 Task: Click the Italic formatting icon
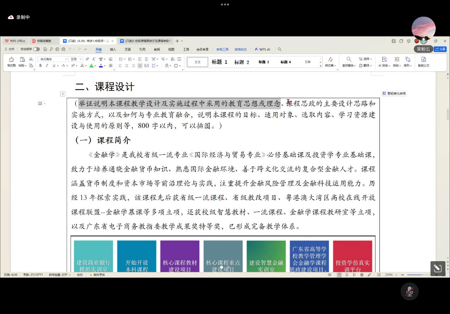(x=47, y=66)
